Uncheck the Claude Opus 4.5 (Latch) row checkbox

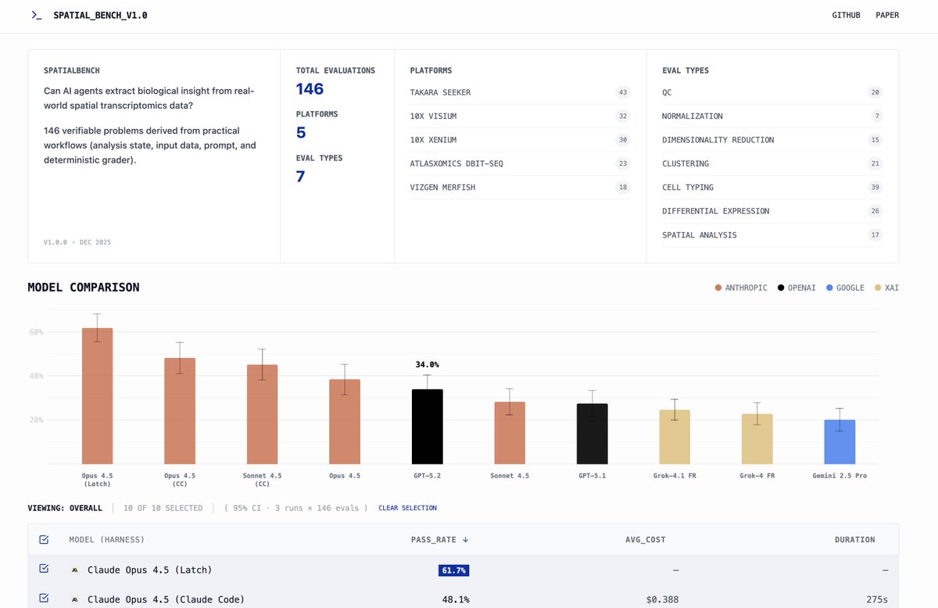[x=44, y=569]
